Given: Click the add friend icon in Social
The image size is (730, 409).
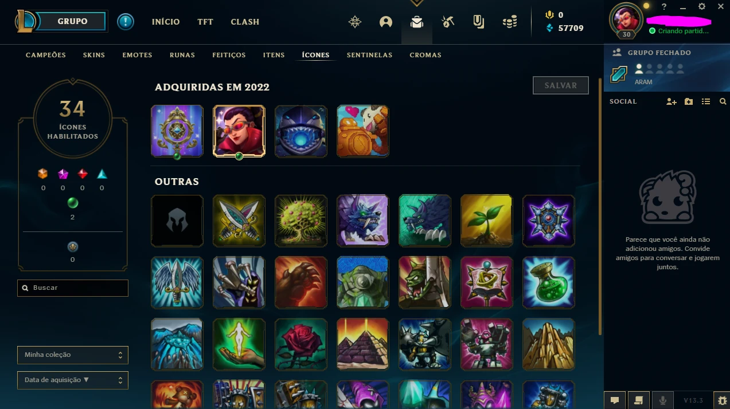Looking at the screenshot, I should (x=672, y=101).
